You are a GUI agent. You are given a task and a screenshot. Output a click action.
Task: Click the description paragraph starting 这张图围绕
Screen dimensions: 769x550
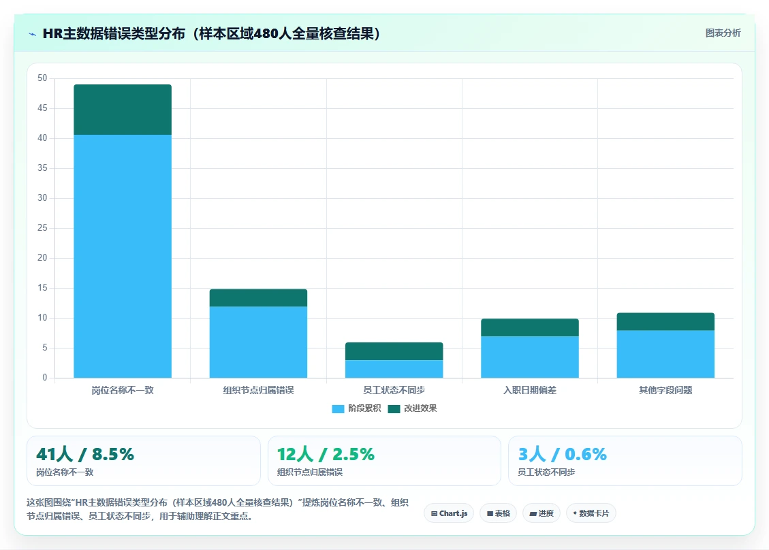(218, 509)
